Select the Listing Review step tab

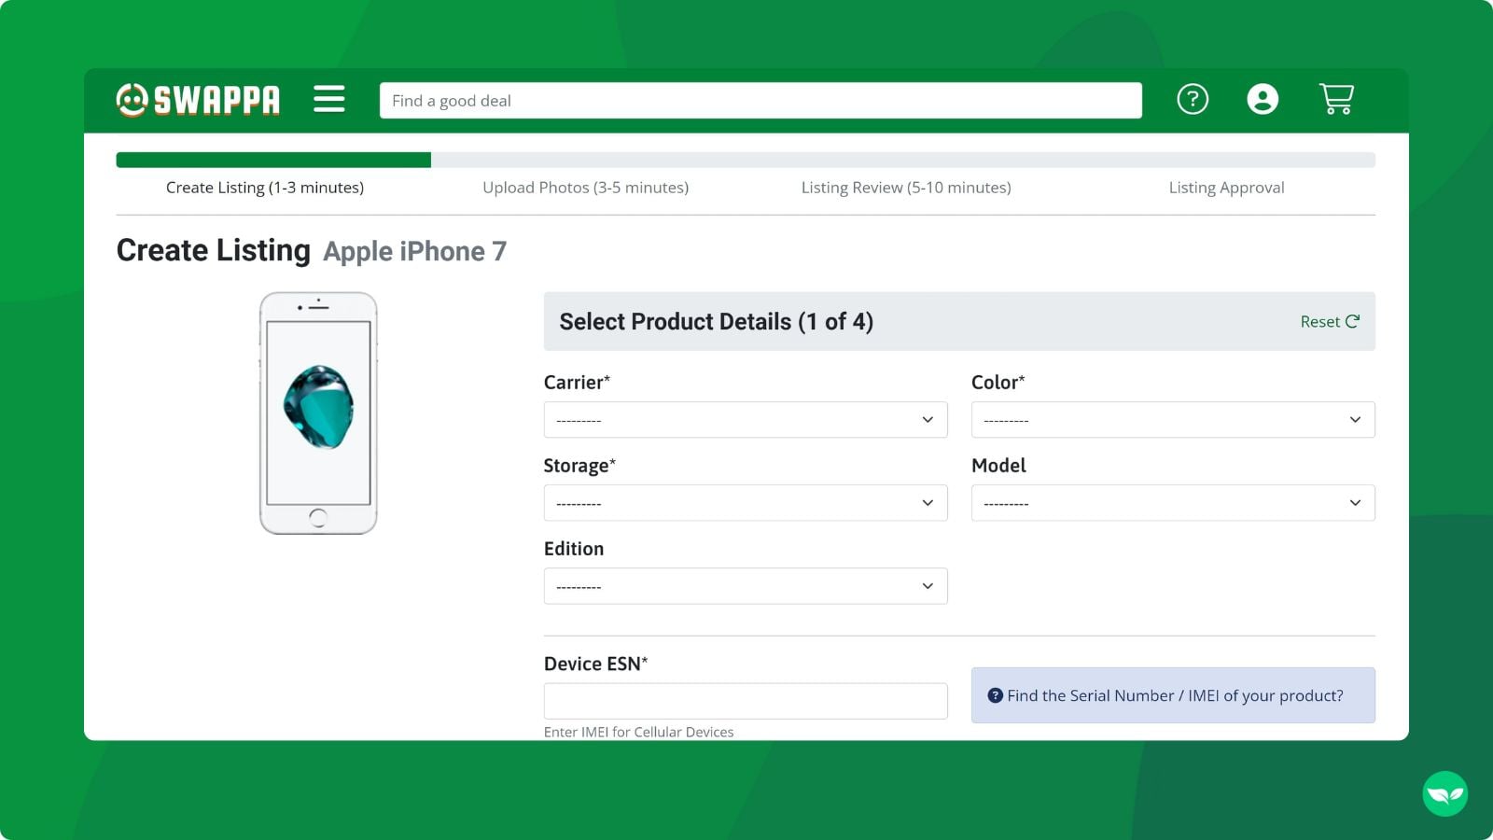[905, 188]
